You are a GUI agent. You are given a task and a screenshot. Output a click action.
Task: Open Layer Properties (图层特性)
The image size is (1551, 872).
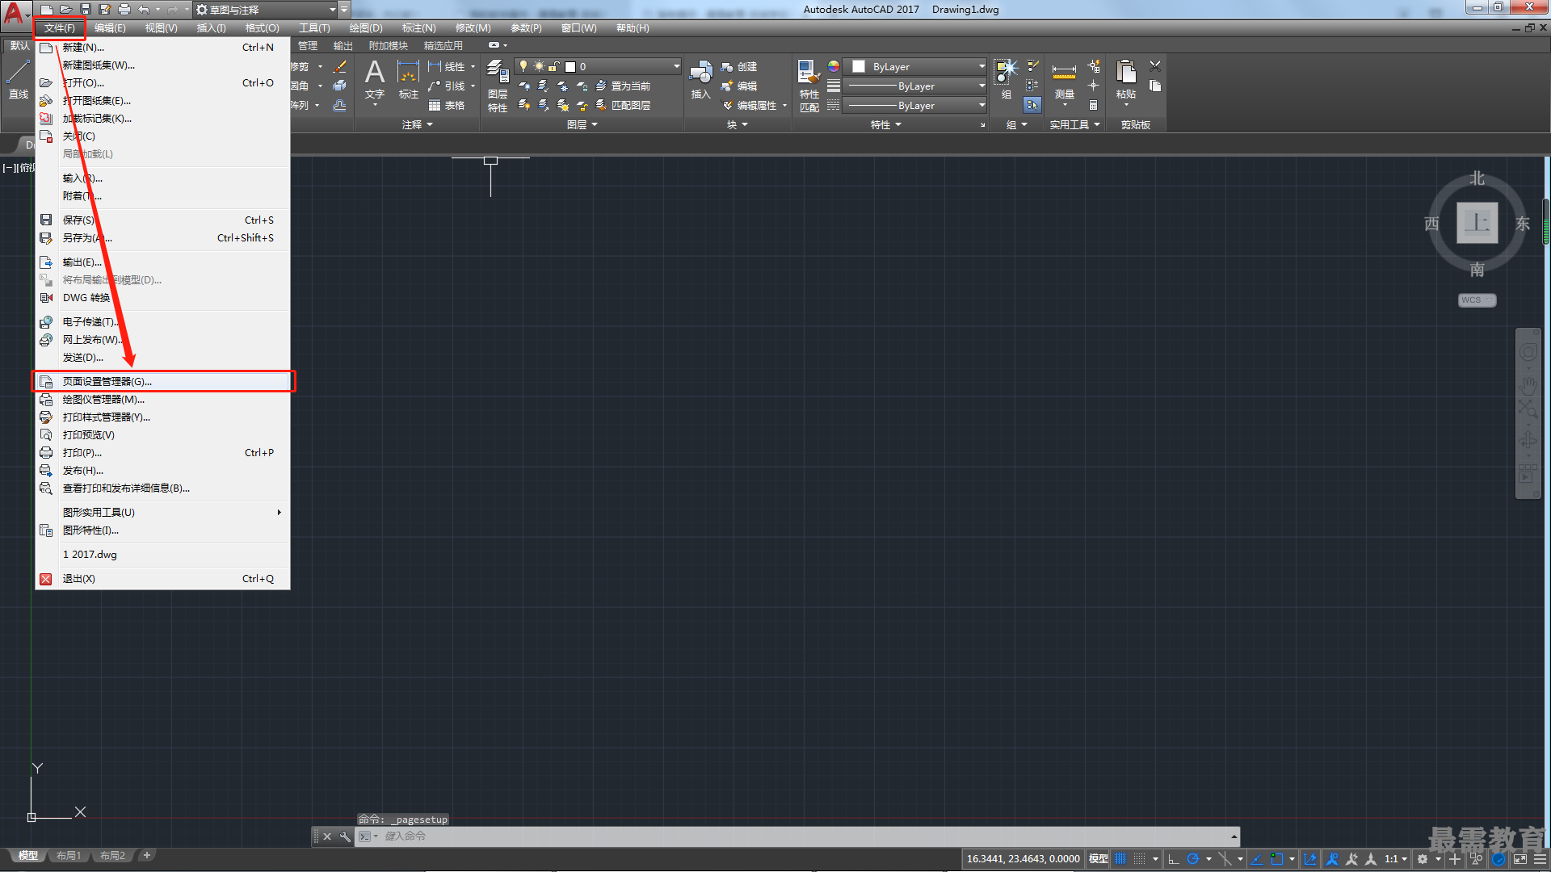[x=498, y=86]
